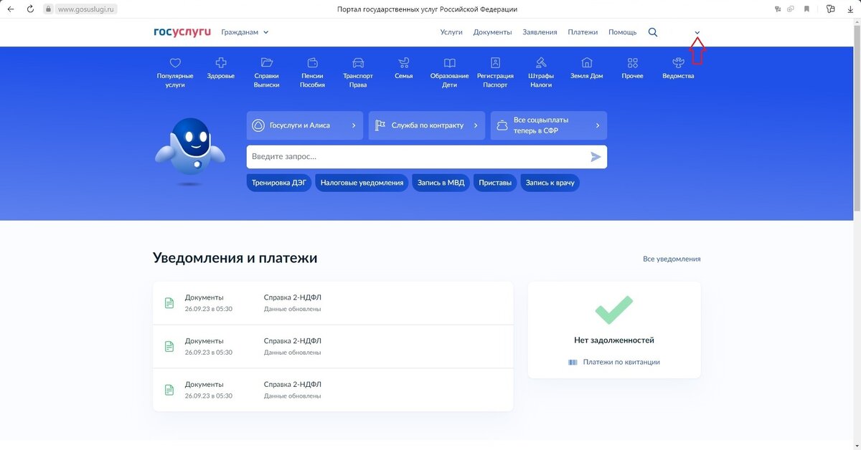Open the Служба по контракту banner

[x=427, y=125]
